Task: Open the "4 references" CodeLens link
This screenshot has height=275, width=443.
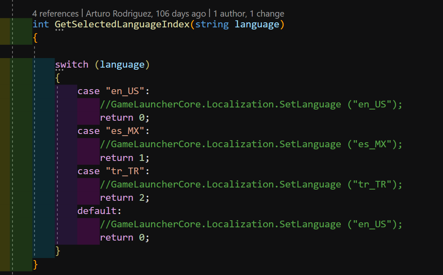Action: point(55,14)
